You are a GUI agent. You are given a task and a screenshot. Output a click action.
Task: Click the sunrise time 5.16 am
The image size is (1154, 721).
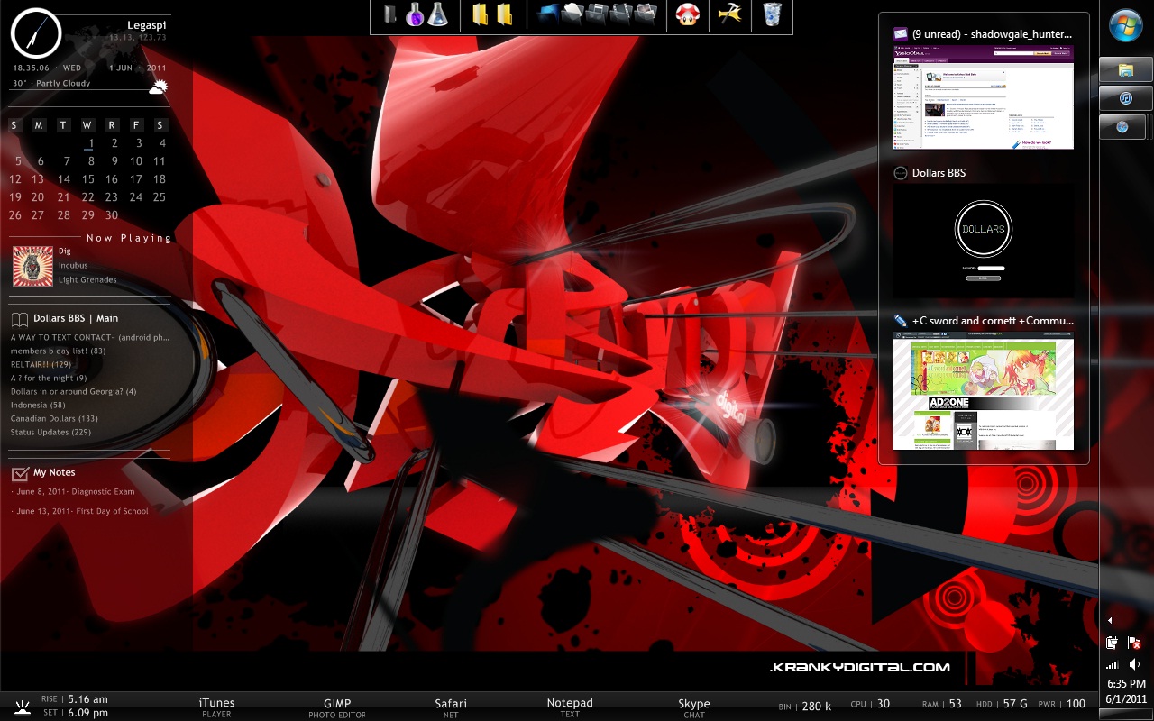(88, 699)
